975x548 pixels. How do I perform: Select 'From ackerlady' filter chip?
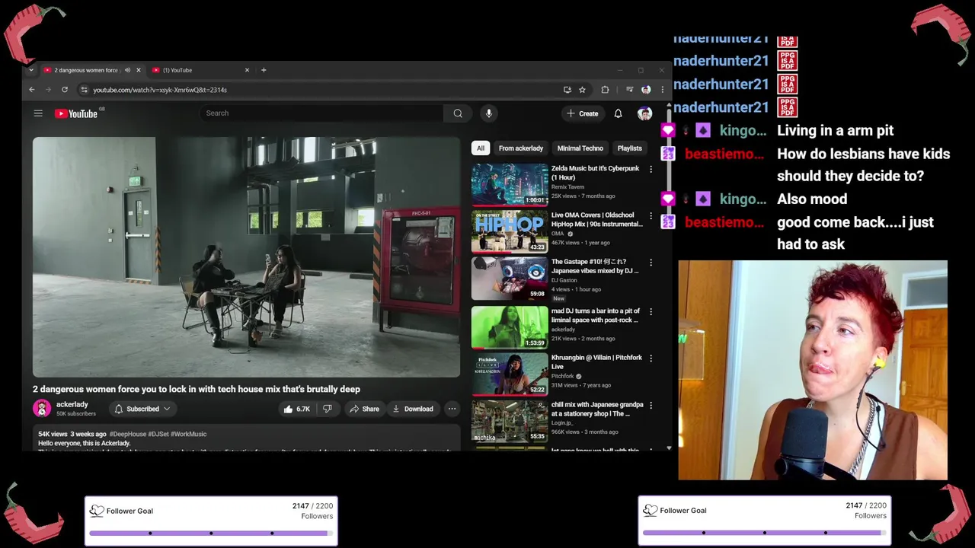coord(521,148)
